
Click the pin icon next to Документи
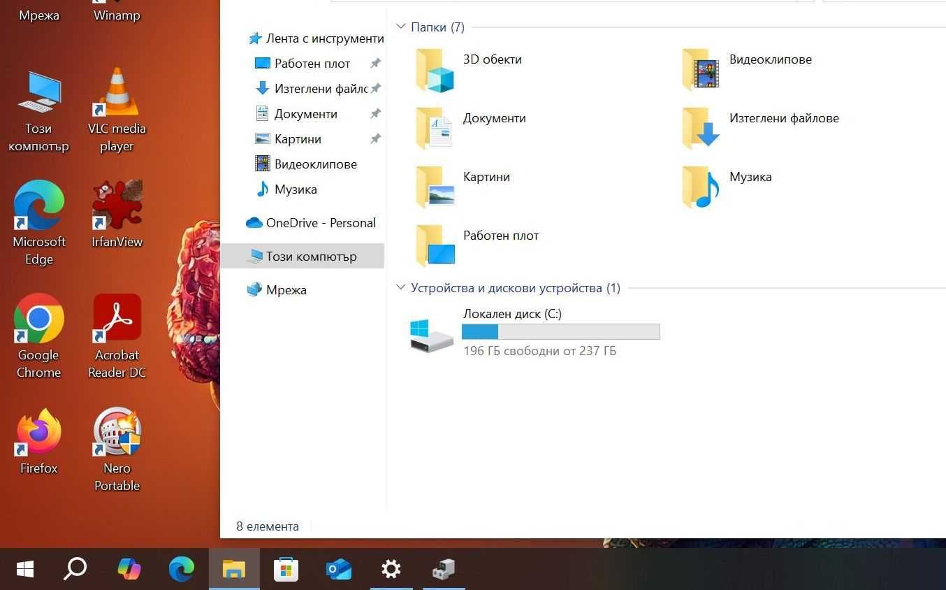coord(376,114)
